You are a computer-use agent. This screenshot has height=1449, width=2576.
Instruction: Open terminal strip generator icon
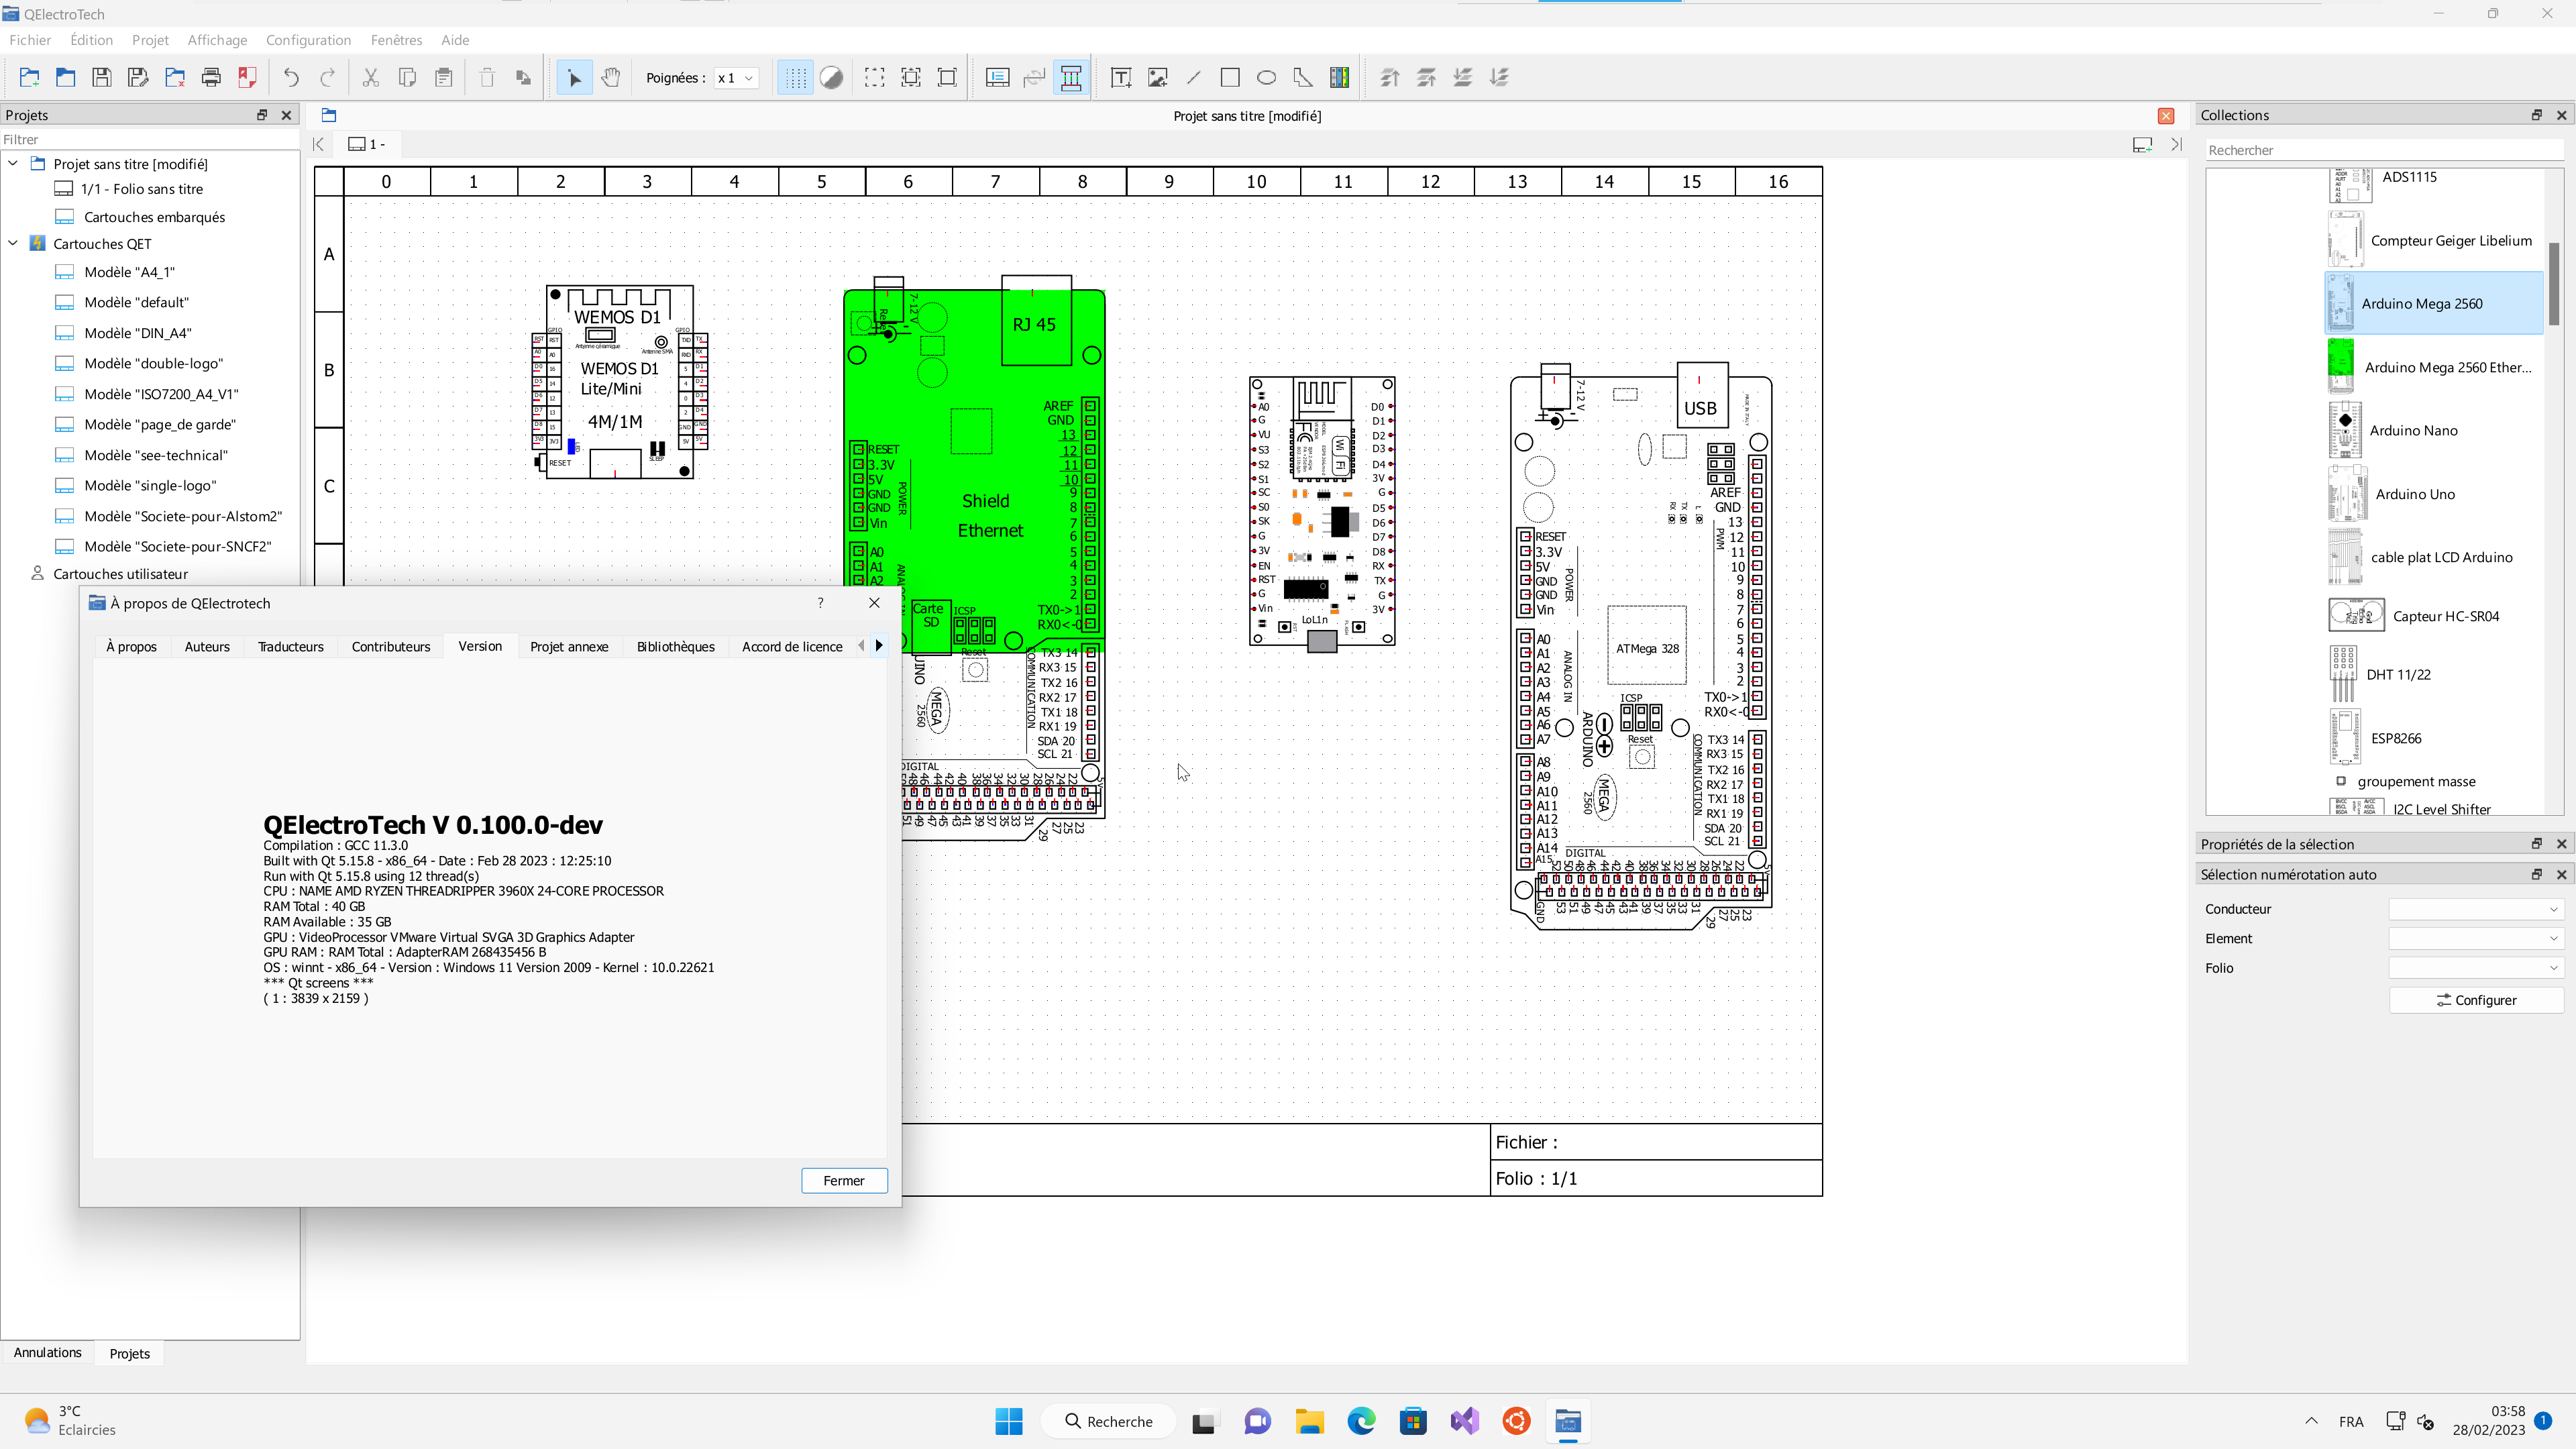coord(1340,77)
